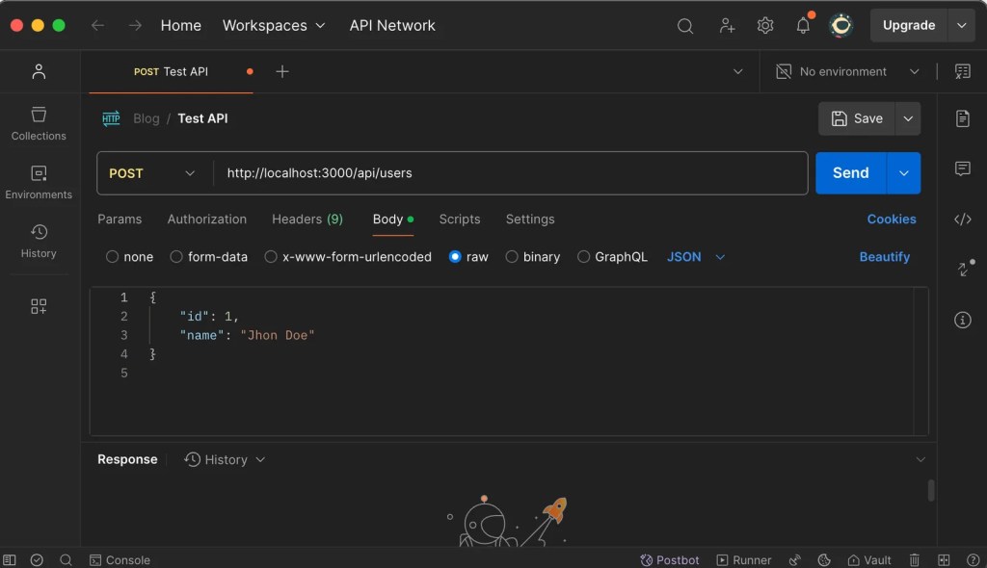Click the account avatar icon

(x=840, y=26)
